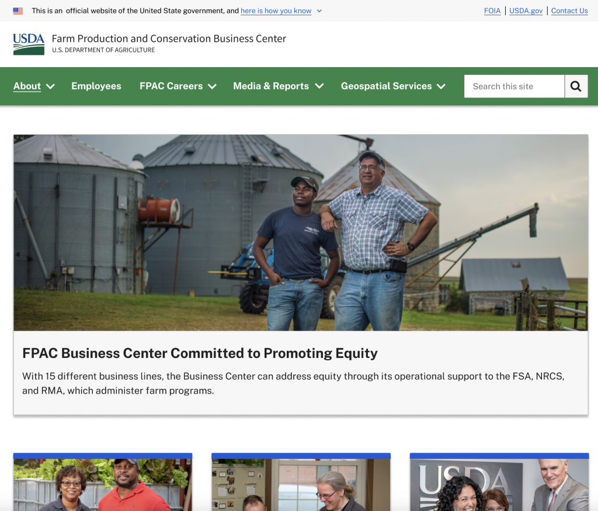Focus the 'Search this site' field
The image size is (598, 511).
(514, 86)
